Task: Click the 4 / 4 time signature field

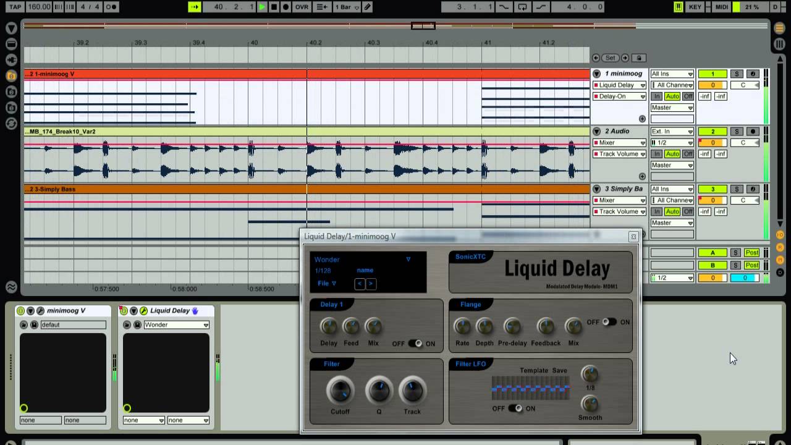Action: coord(90,7)
